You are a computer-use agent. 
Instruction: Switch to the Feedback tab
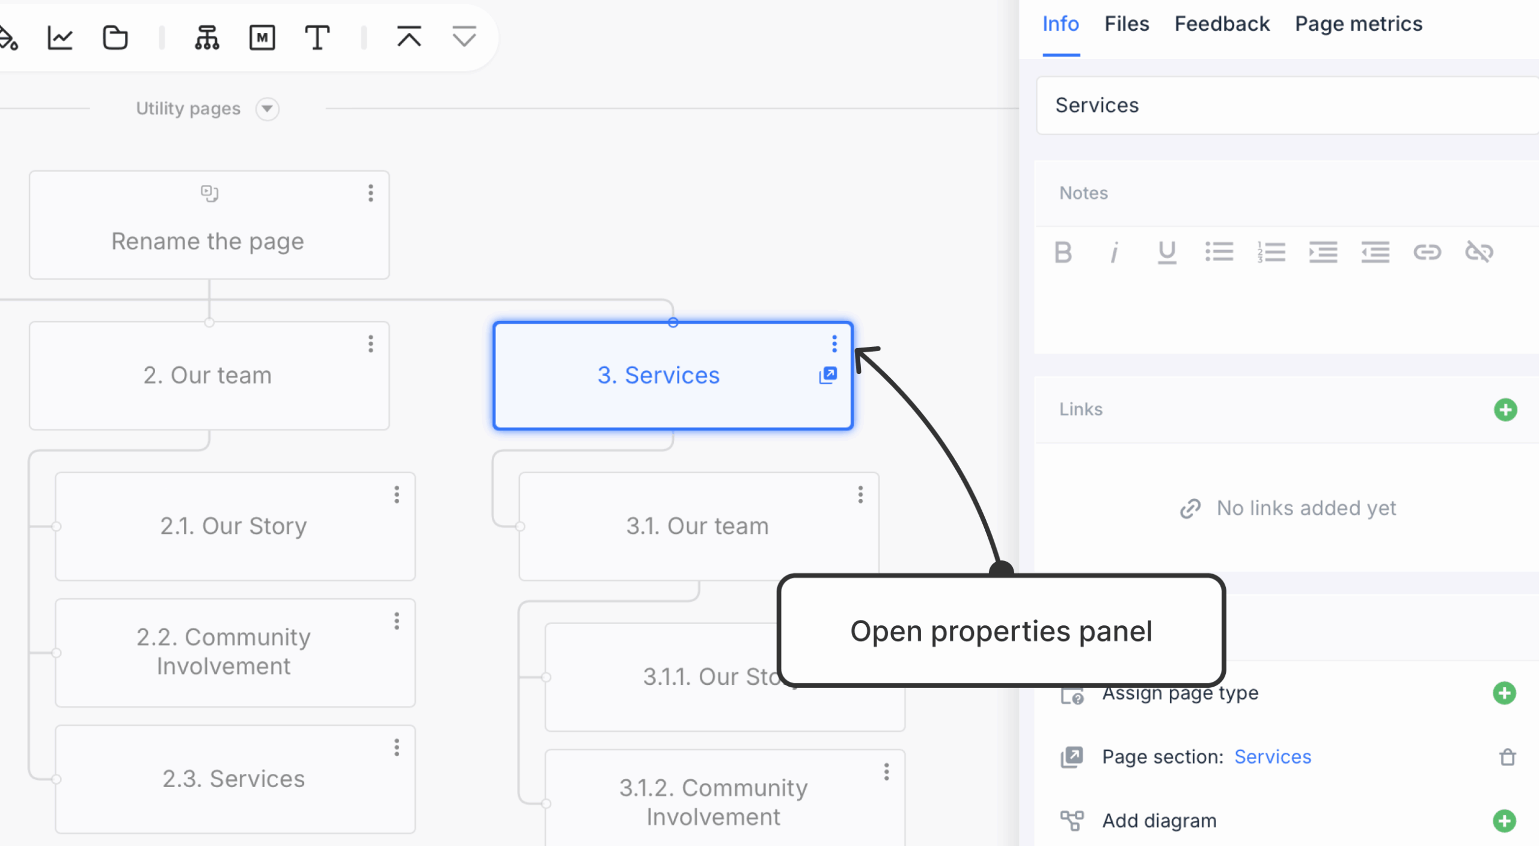pyautogui.click(x=1222, y=24)
